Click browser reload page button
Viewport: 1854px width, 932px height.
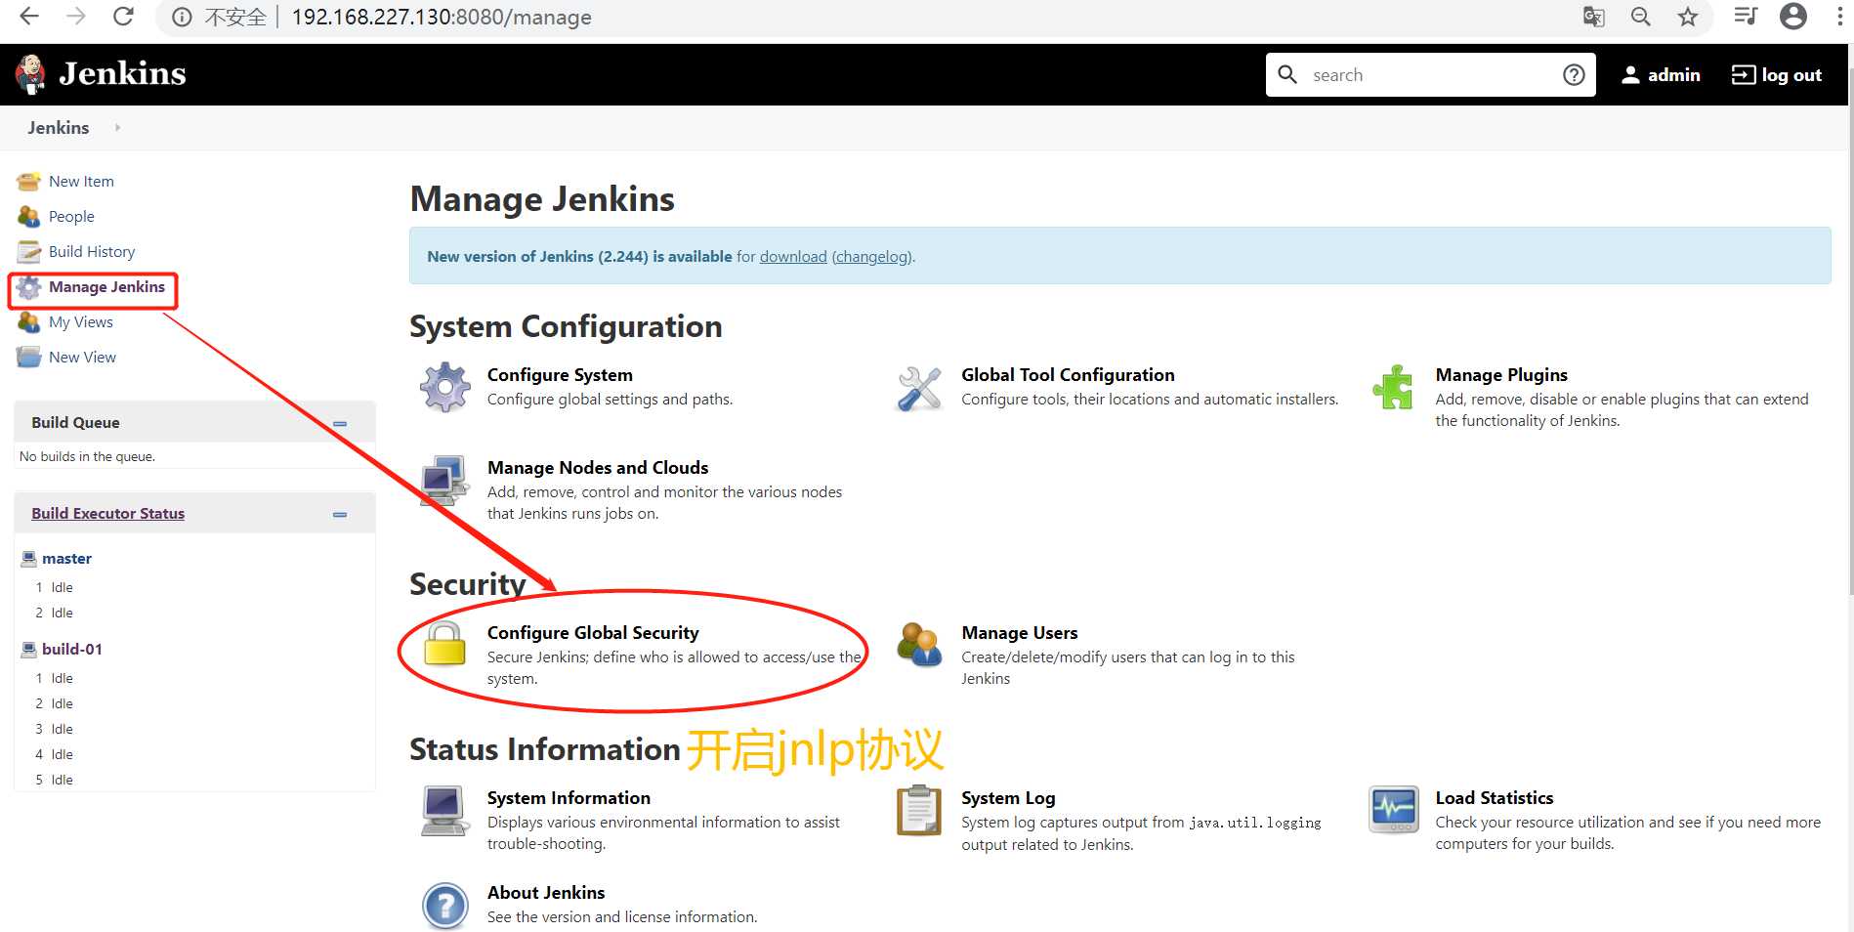coord(123,17)
